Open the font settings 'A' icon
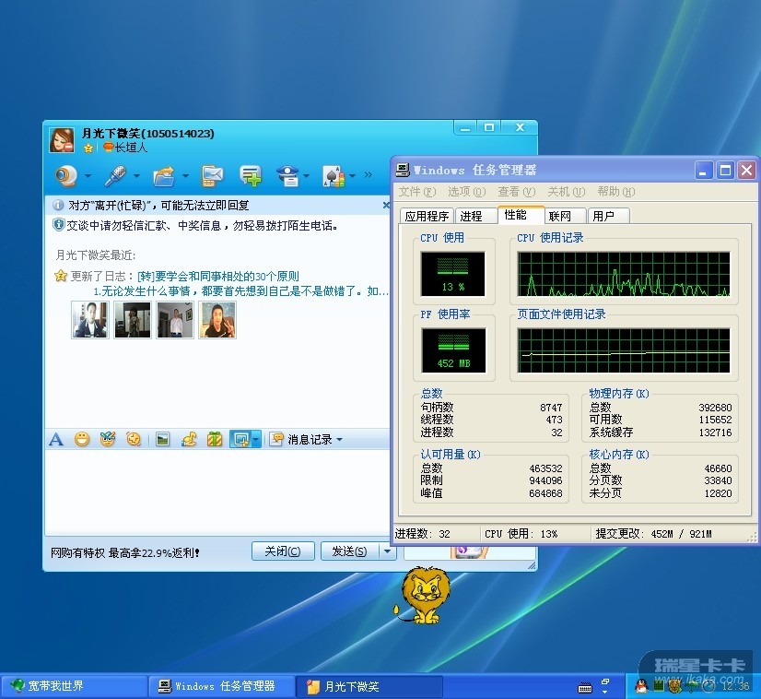 pos(56,440)
